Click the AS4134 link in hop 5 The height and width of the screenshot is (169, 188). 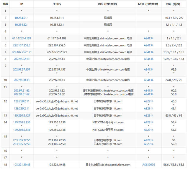[x=148, y=38]
